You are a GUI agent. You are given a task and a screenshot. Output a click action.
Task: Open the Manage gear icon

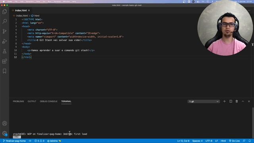[4, 133]
